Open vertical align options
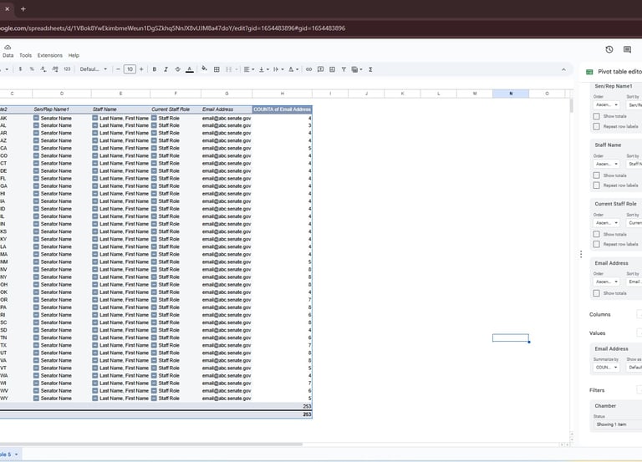 click(x=263, y=69)
